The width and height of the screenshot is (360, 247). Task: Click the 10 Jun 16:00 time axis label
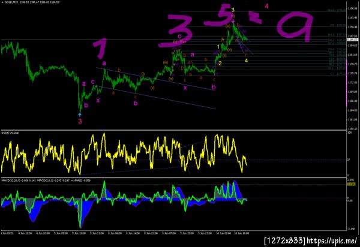242,233
